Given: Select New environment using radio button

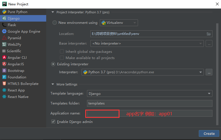Looking at the screenshot, I should click(x=54, y=23).
